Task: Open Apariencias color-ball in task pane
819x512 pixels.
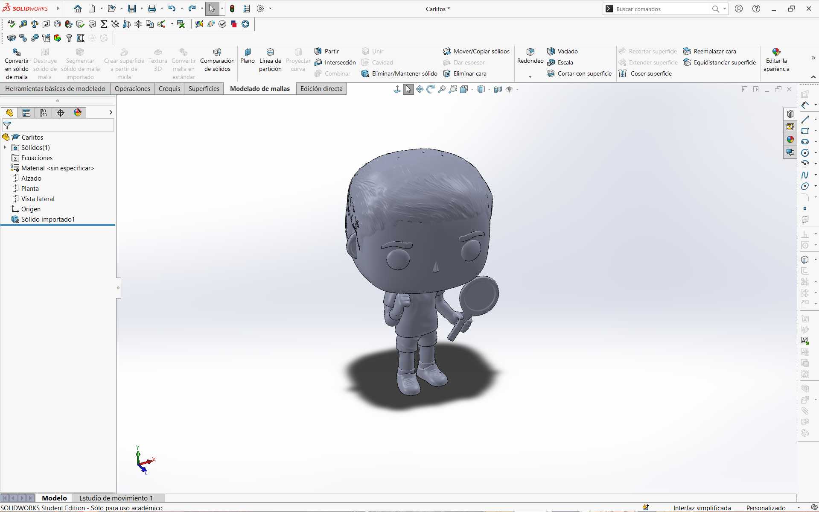Action: pyautogui.click(x=790, y=139)
